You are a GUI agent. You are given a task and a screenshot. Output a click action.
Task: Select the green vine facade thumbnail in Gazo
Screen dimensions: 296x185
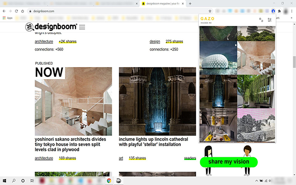256,92
